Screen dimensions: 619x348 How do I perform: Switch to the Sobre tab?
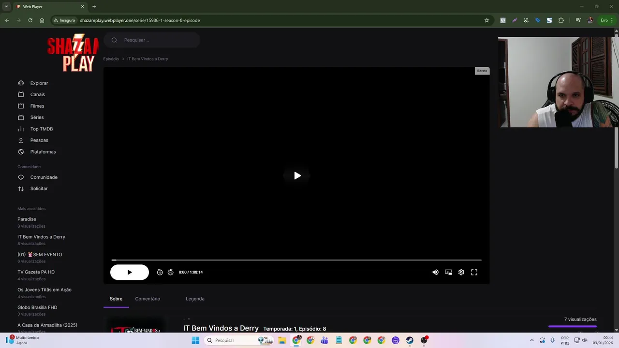point(116,299)
